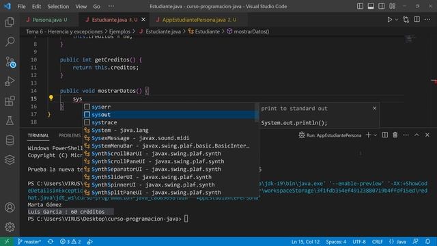Close the terminal panel
This screenshot has height=246, width=437.
tap(427, 135)
